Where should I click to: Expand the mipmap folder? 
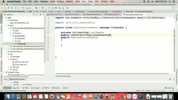(x=9, y=67)
